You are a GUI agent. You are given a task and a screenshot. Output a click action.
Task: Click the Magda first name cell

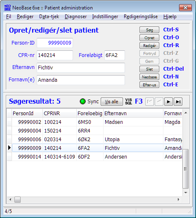(x=172, y=122)
